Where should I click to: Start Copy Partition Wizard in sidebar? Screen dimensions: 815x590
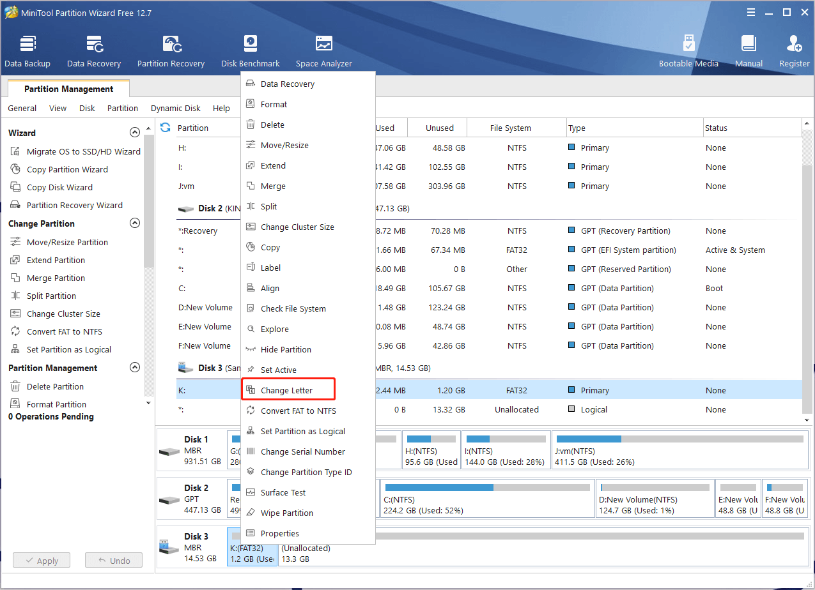pyautogui.click(x=59, y=170)
